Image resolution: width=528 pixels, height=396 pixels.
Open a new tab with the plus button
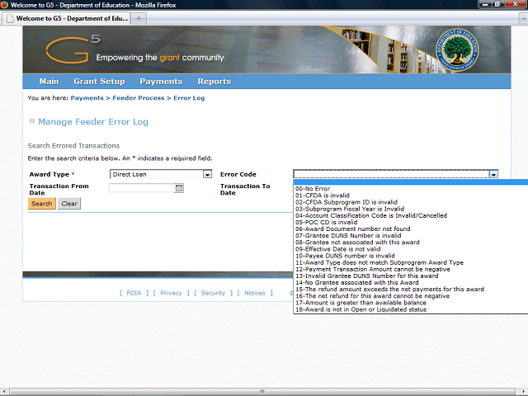(139, 18)
